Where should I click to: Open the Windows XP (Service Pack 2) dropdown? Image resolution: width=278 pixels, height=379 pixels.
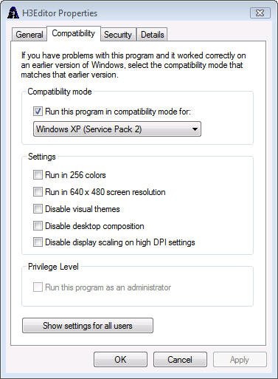117,129
